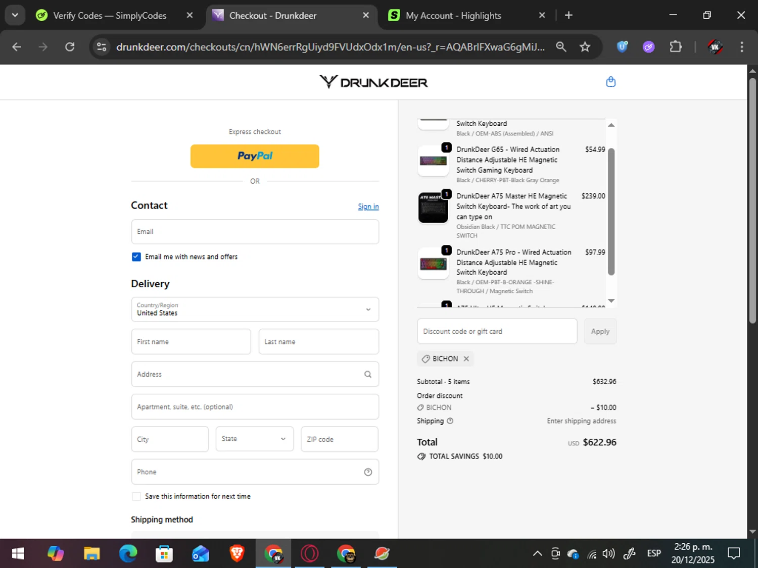This screenshot has height=568, width=758.
Task: Open the Chrome profile avatar
Action: [x=715, y=47]
